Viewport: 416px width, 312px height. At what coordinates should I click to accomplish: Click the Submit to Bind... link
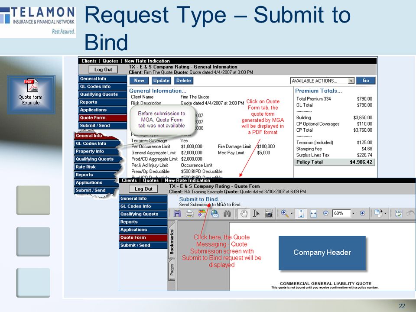pos(201,199)
